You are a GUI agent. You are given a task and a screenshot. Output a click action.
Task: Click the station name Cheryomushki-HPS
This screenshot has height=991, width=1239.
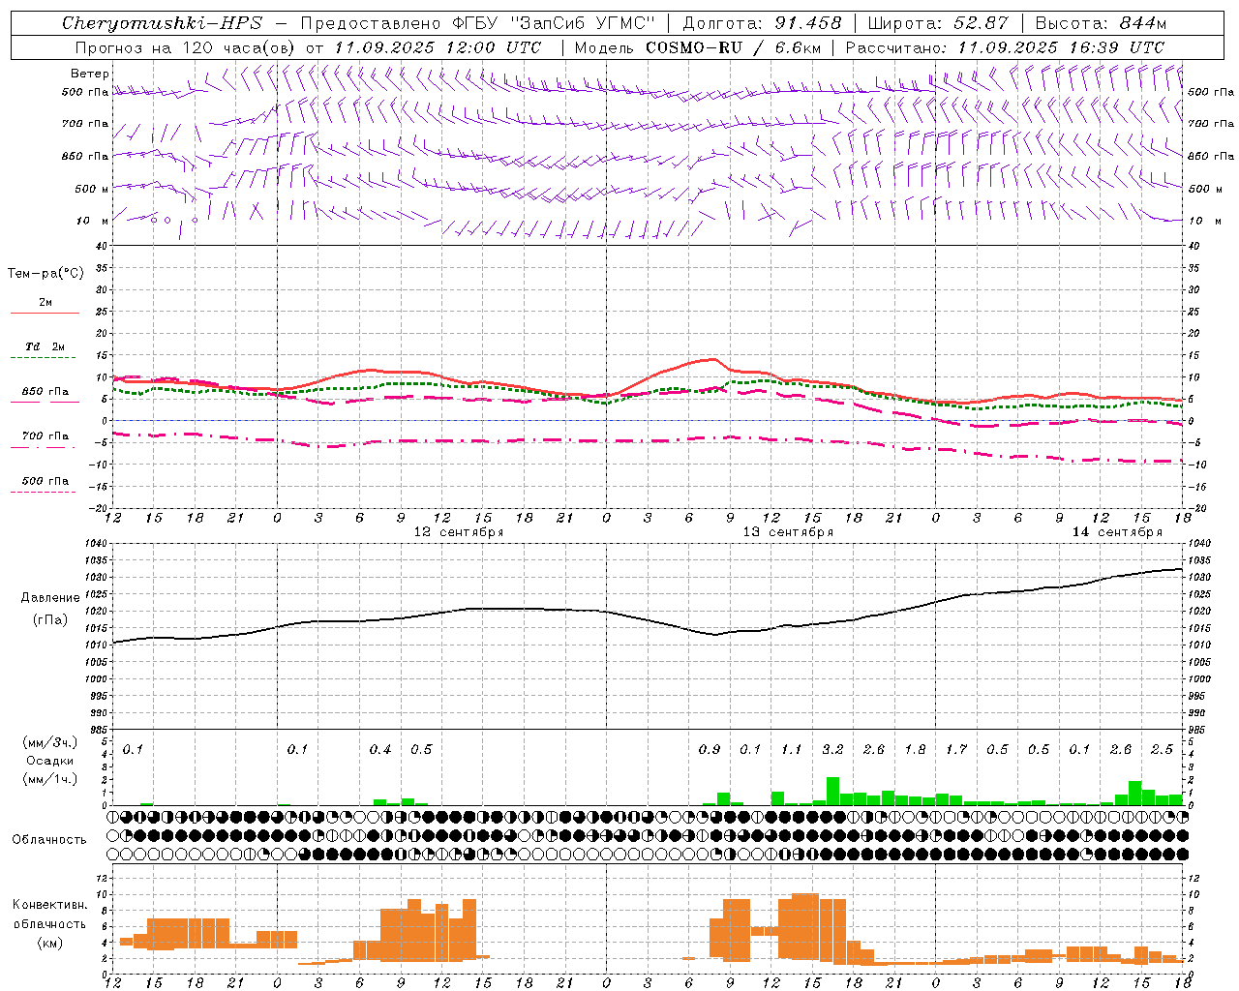point(162,23)
